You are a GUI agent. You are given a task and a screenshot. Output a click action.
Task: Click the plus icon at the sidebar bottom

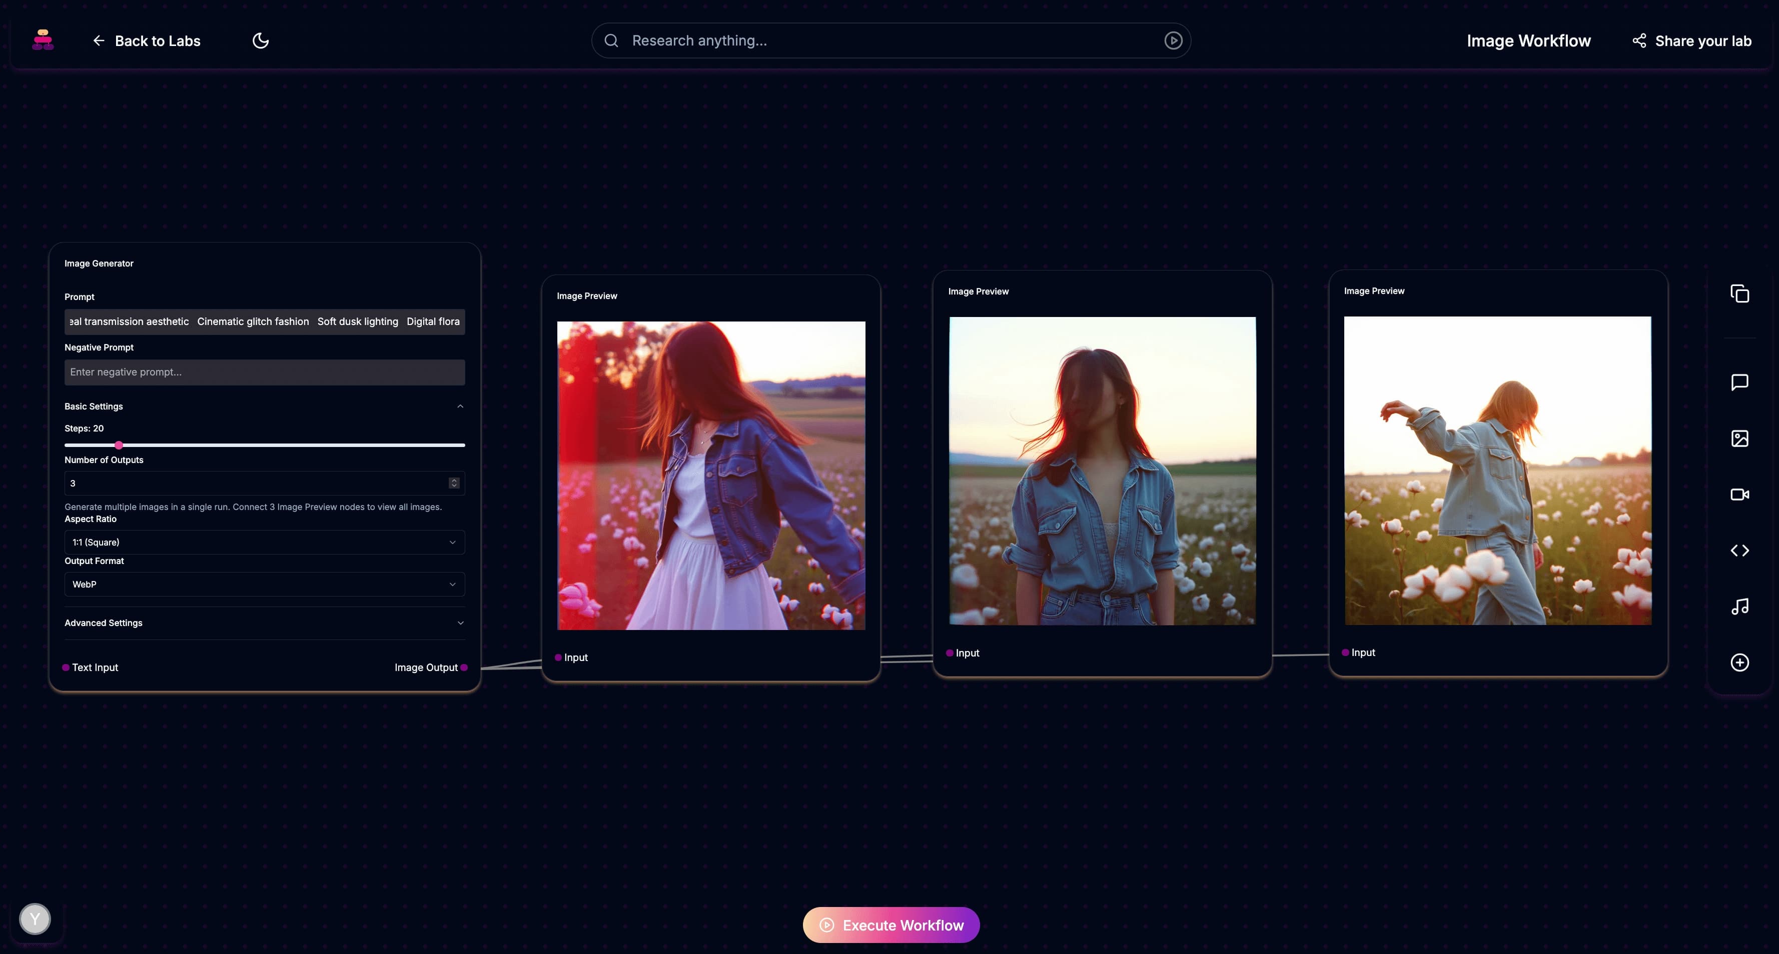1739,662
